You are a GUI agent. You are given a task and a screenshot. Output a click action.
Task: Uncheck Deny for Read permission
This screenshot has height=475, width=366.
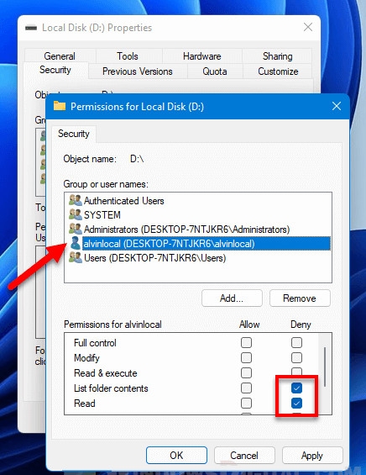(x=296, y=404)
